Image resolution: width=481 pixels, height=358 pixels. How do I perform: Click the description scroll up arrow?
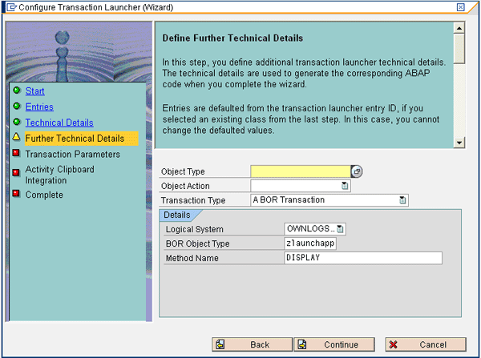tap(459, 28)
